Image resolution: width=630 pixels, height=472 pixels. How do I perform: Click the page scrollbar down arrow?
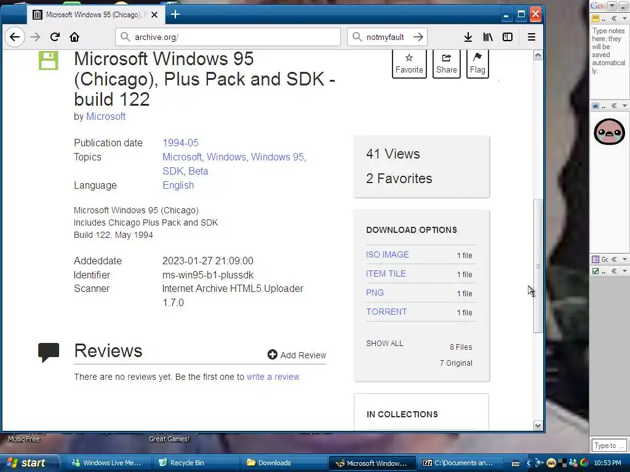click(538, 425)
